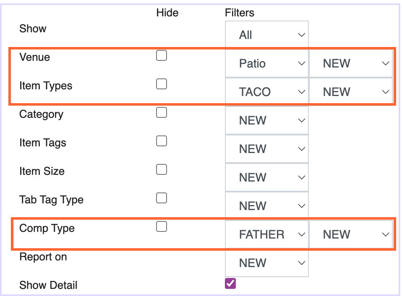Open the Show filter dropdown set to All

click(x=267, y=34)
